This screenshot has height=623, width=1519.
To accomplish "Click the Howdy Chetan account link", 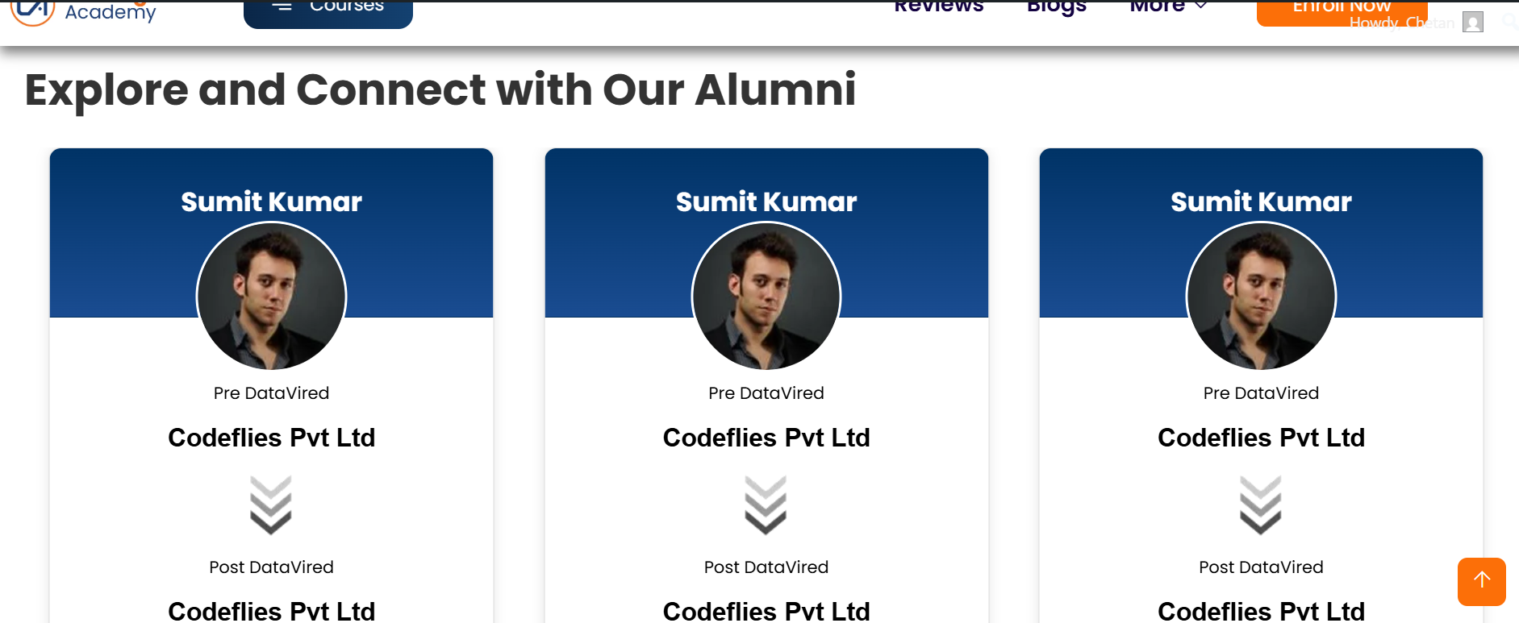I will [1401, 23].
